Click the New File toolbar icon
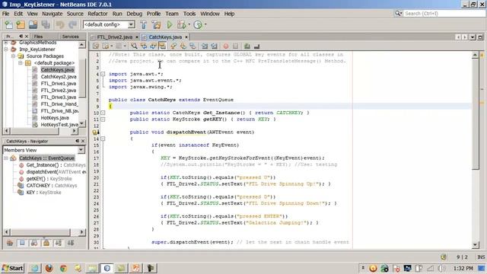This screenshot has width=487, height=274. coord(8,24)
